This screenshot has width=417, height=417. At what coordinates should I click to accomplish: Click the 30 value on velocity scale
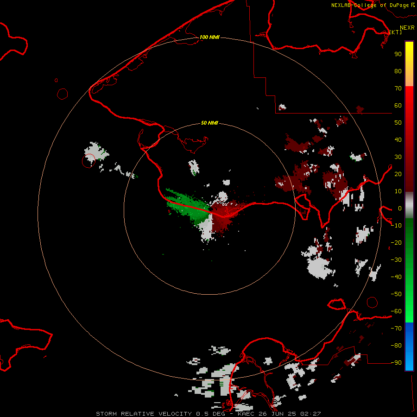pyautogui.click(x=398, y=157)
